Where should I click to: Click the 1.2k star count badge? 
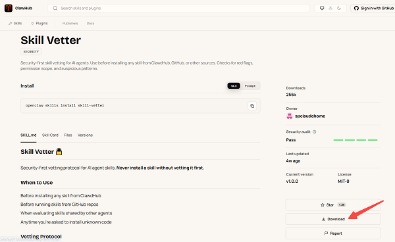click(x=342, y=205)
